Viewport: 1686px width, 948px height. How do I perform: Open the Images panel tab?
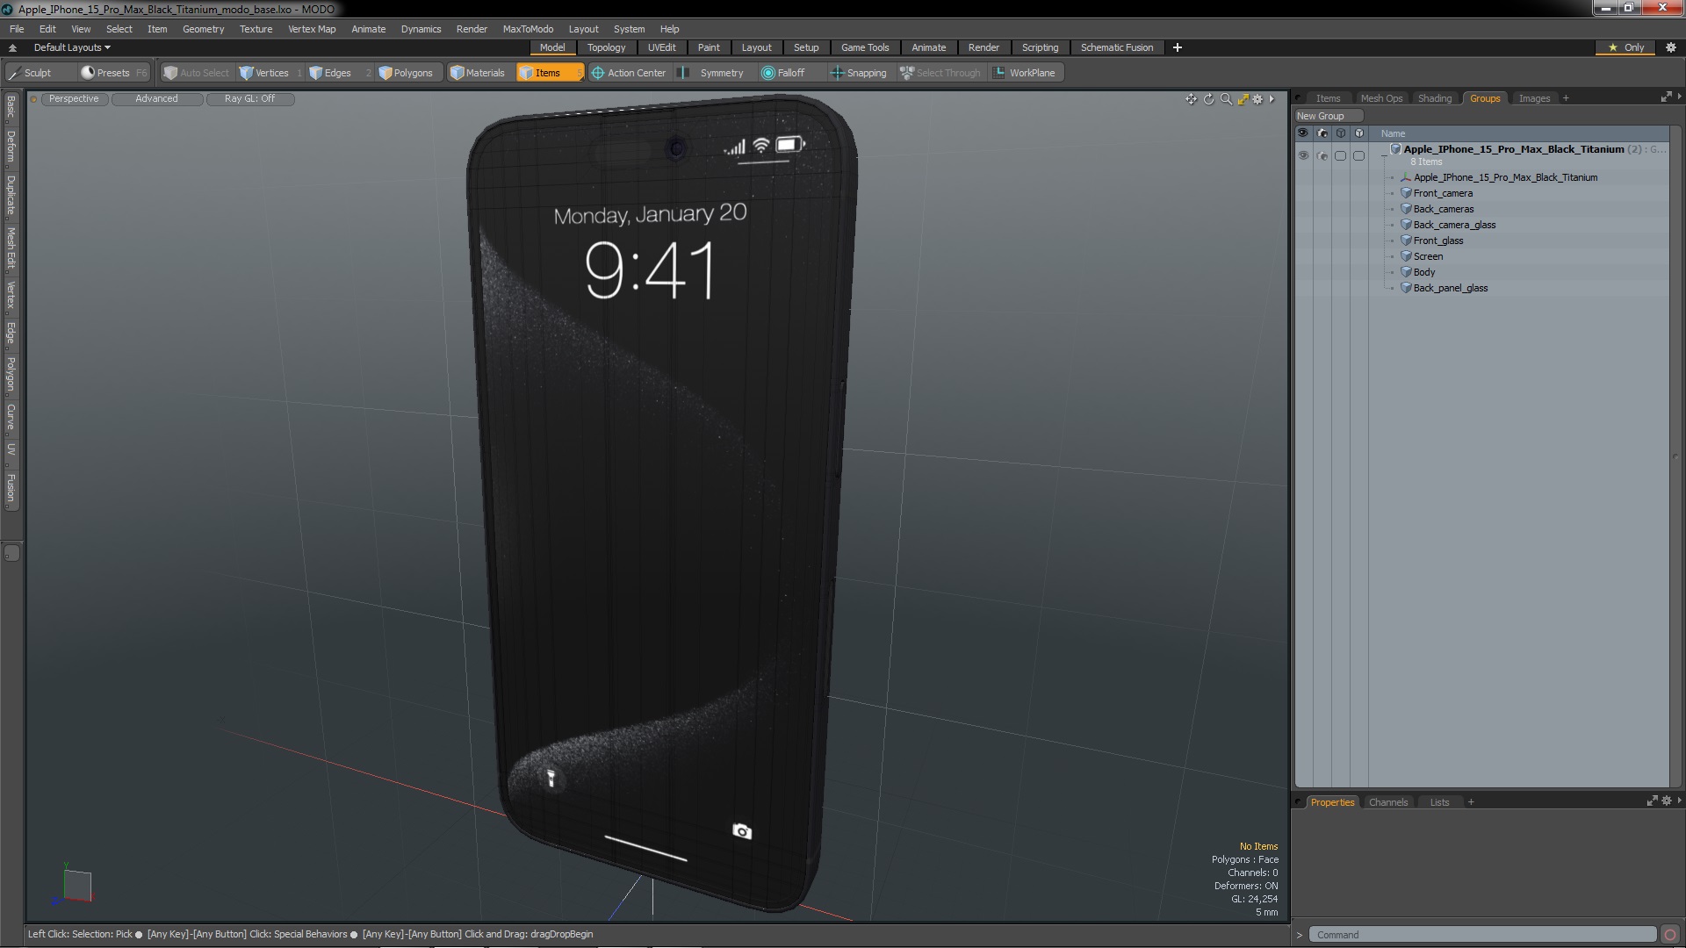point(1534,98)
